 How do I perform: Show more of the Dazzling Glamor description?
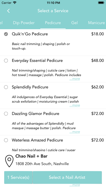(75, 132)
